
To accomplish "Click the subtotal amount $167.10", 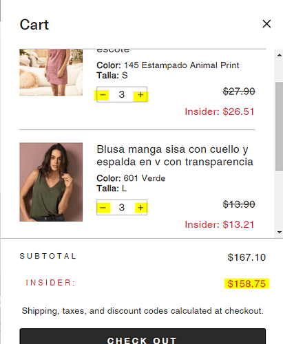I will pos(247,257).
